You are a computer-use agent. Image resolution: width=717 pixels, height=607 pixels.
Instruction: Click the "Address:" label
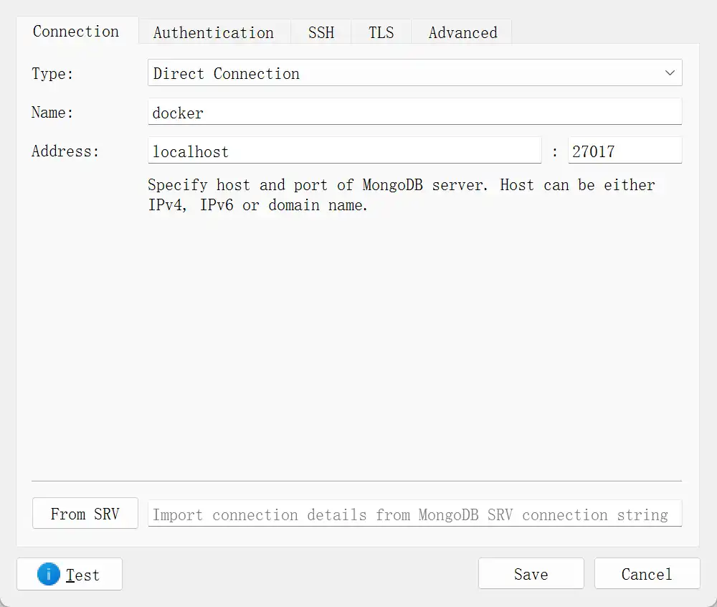[65, 151]
